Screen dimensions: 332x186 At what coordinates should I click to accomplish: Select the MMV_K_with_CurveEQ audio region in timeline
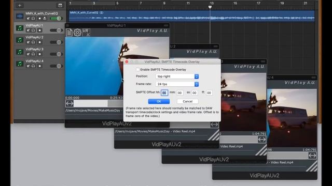click(192, 16)
